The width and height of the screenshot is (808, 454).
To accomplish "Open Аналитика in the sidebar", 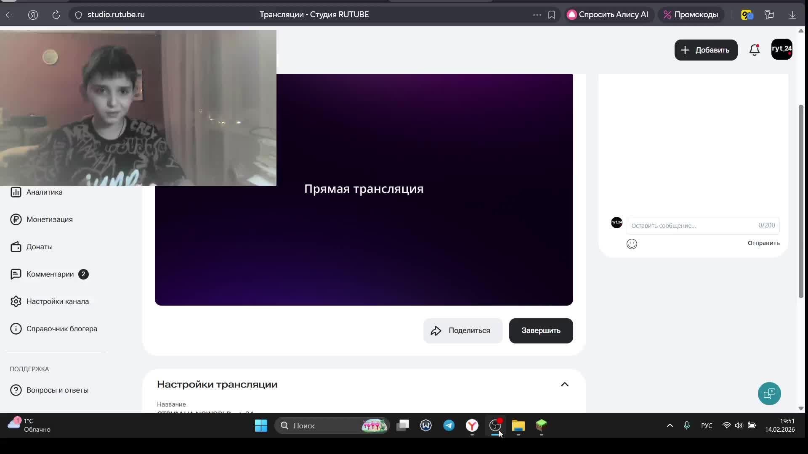I will click(44, 192).
